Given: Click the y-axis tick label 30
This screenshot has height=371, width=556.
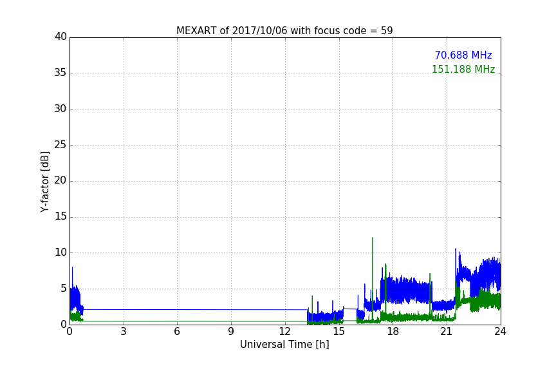Looking at the screenshot, I should [60, 109].
